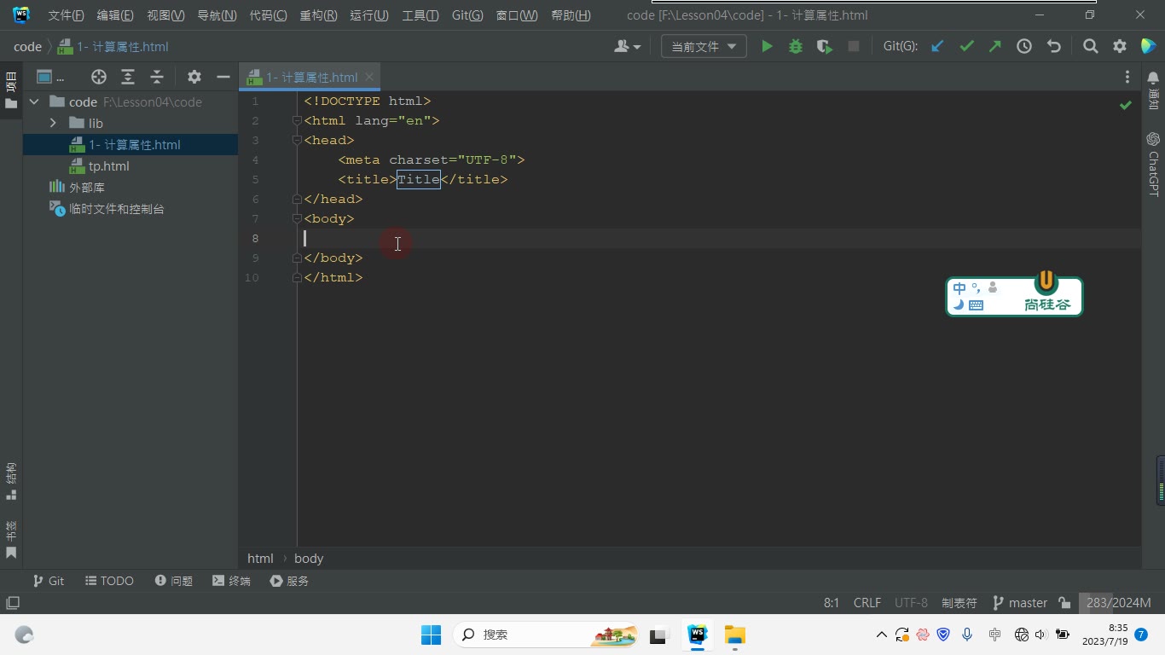Open the project view selector dropdown
The width and height of the screenshot is (1165, 655).
(50, 77)
